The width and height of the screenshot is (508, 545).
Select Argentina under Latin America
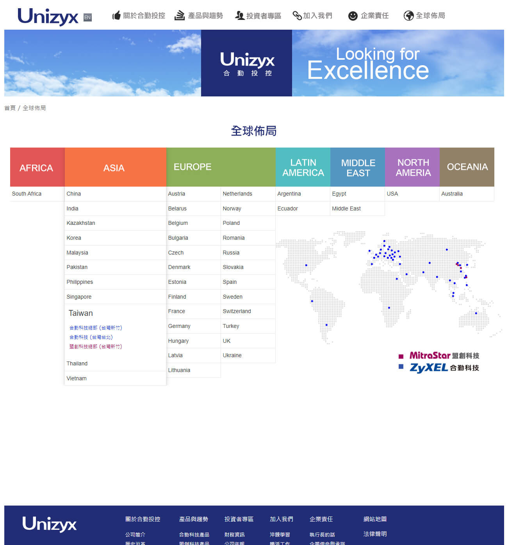tap(303, 194)
